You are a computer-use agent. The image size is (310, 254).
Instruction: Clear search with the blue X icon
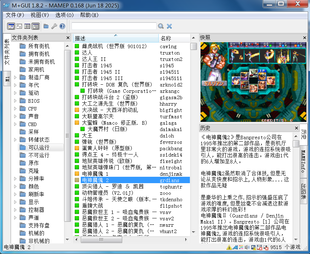coord(169,26)
